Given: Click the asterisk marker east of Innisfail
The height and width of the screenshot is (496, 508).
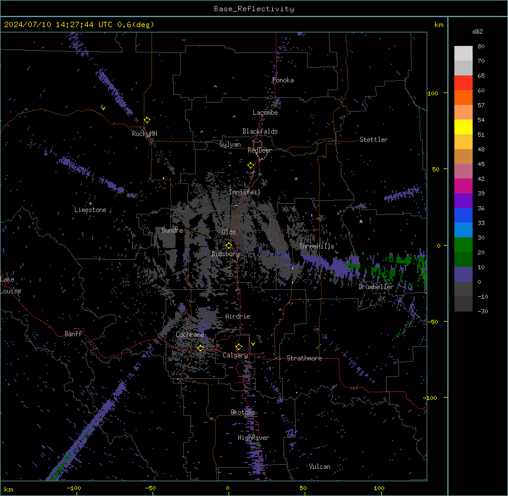Looking at the screenshot, I should [x=296, y=178].
